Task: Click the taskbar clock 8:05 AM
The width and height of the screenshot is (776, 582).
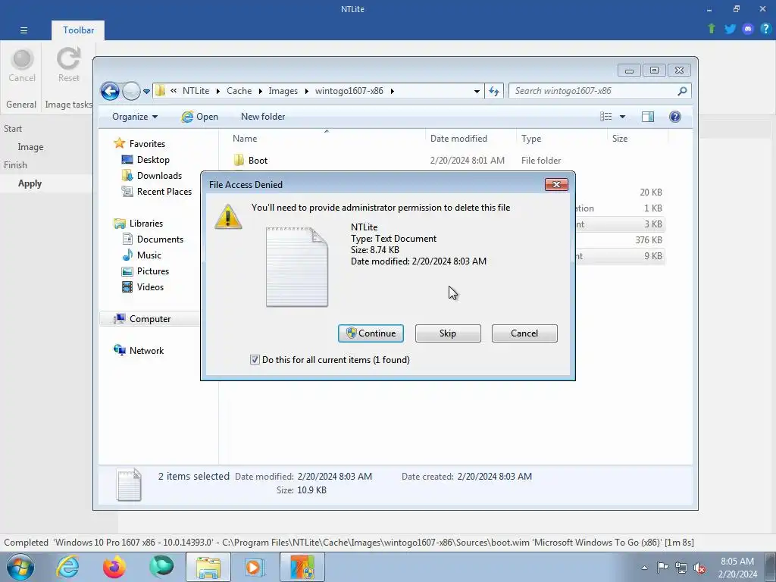Action: coord(737,568)
